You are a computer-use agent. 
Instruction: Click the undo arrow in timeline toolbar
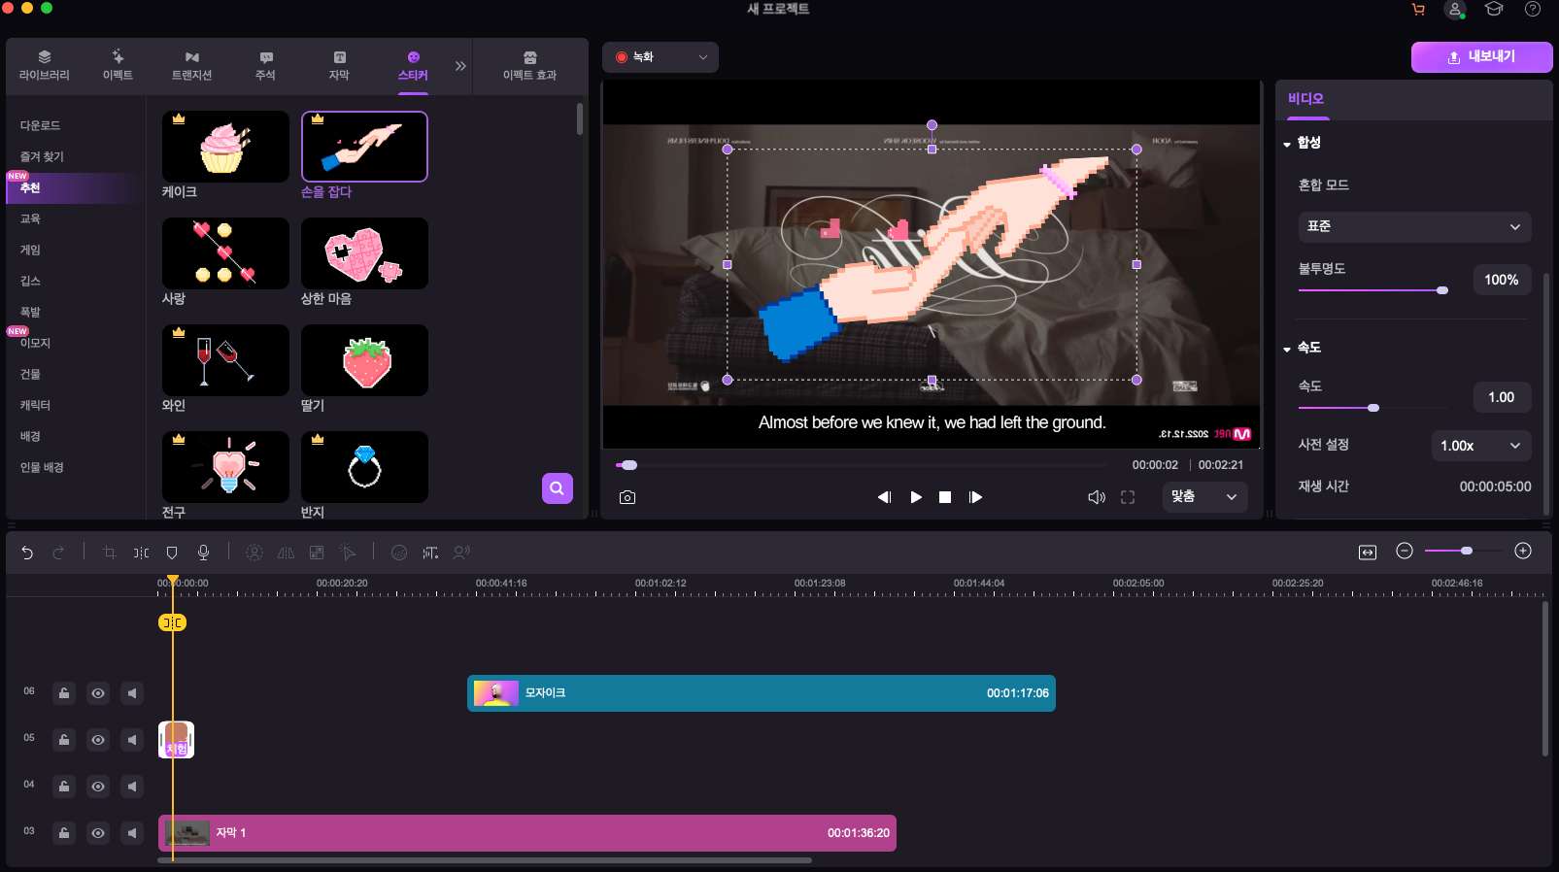tap(27, 553)
